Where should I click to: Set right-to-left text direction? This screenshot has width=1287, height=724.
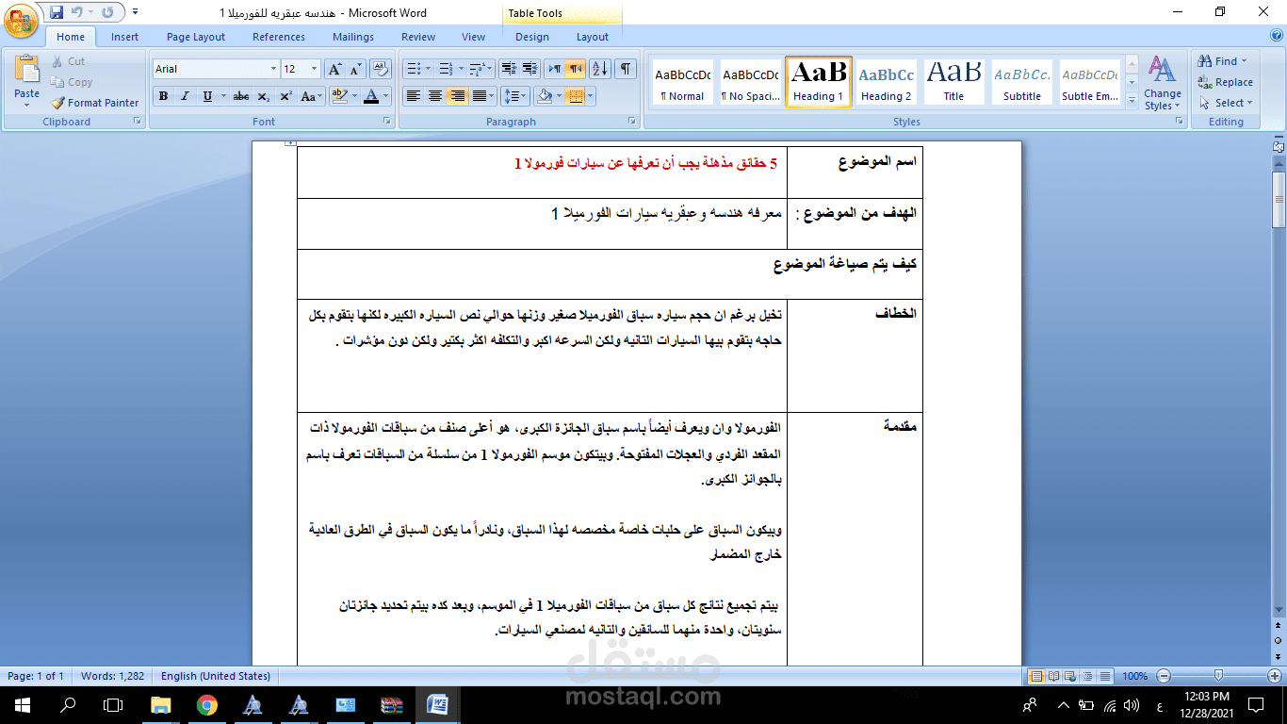(576, 69)
